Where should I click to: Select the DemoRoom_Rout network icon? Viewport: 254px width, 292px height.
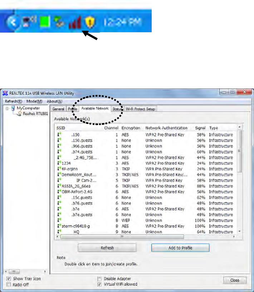coord(59,174)
